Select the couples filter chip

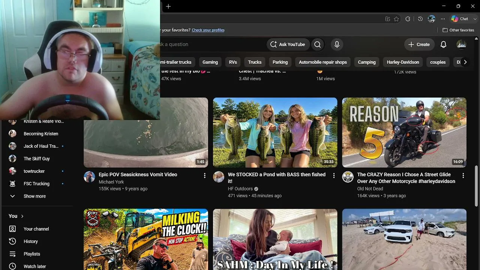pyautogui.click(x=438, y=62)
